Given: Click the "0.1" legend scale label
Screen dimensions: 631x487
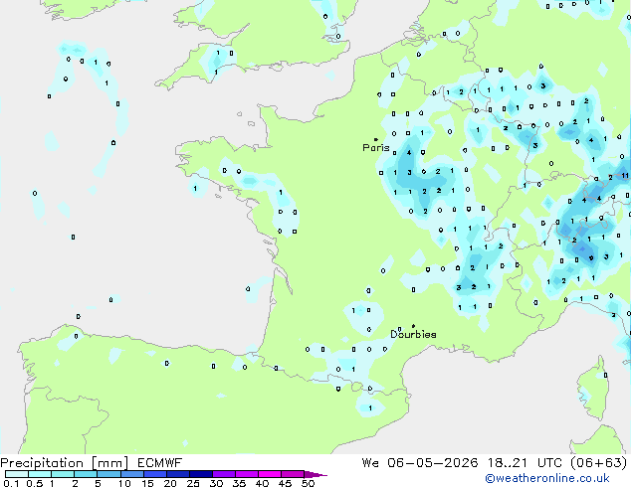Looking at the screenshot, I should (10, 483).
